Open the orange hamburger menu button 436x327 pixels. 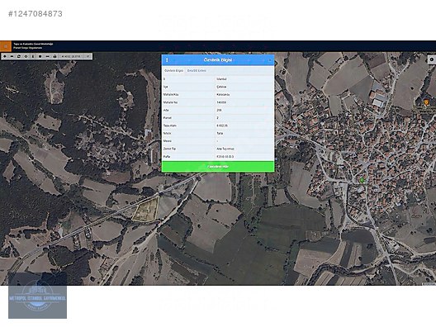(x=6, y=46)
